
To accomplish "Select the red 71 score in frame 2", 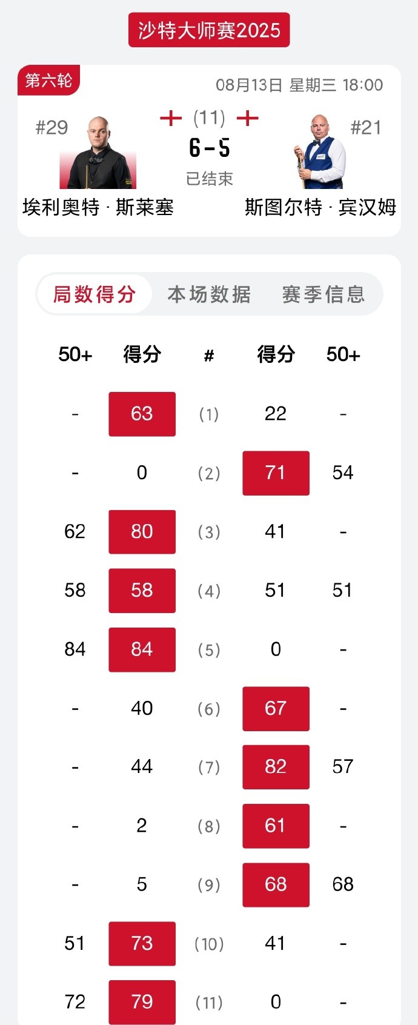I will point(276,473).
